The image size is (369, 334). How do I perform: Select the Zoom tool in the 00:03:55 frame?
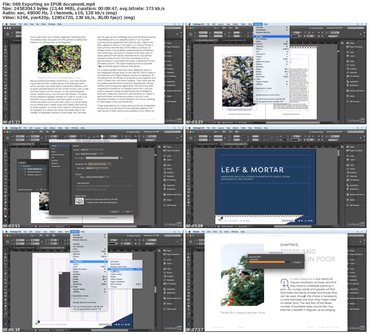[x=5, y=205]
